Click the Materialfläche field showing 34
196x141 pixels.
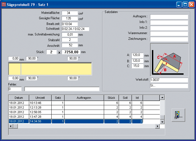point(70,13)
